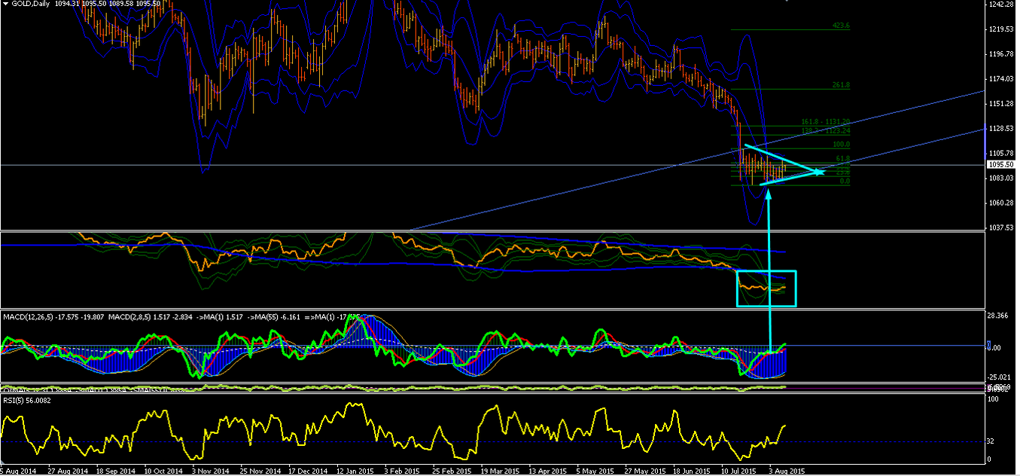Select the 423.6 Fibonacci level label

841,26
